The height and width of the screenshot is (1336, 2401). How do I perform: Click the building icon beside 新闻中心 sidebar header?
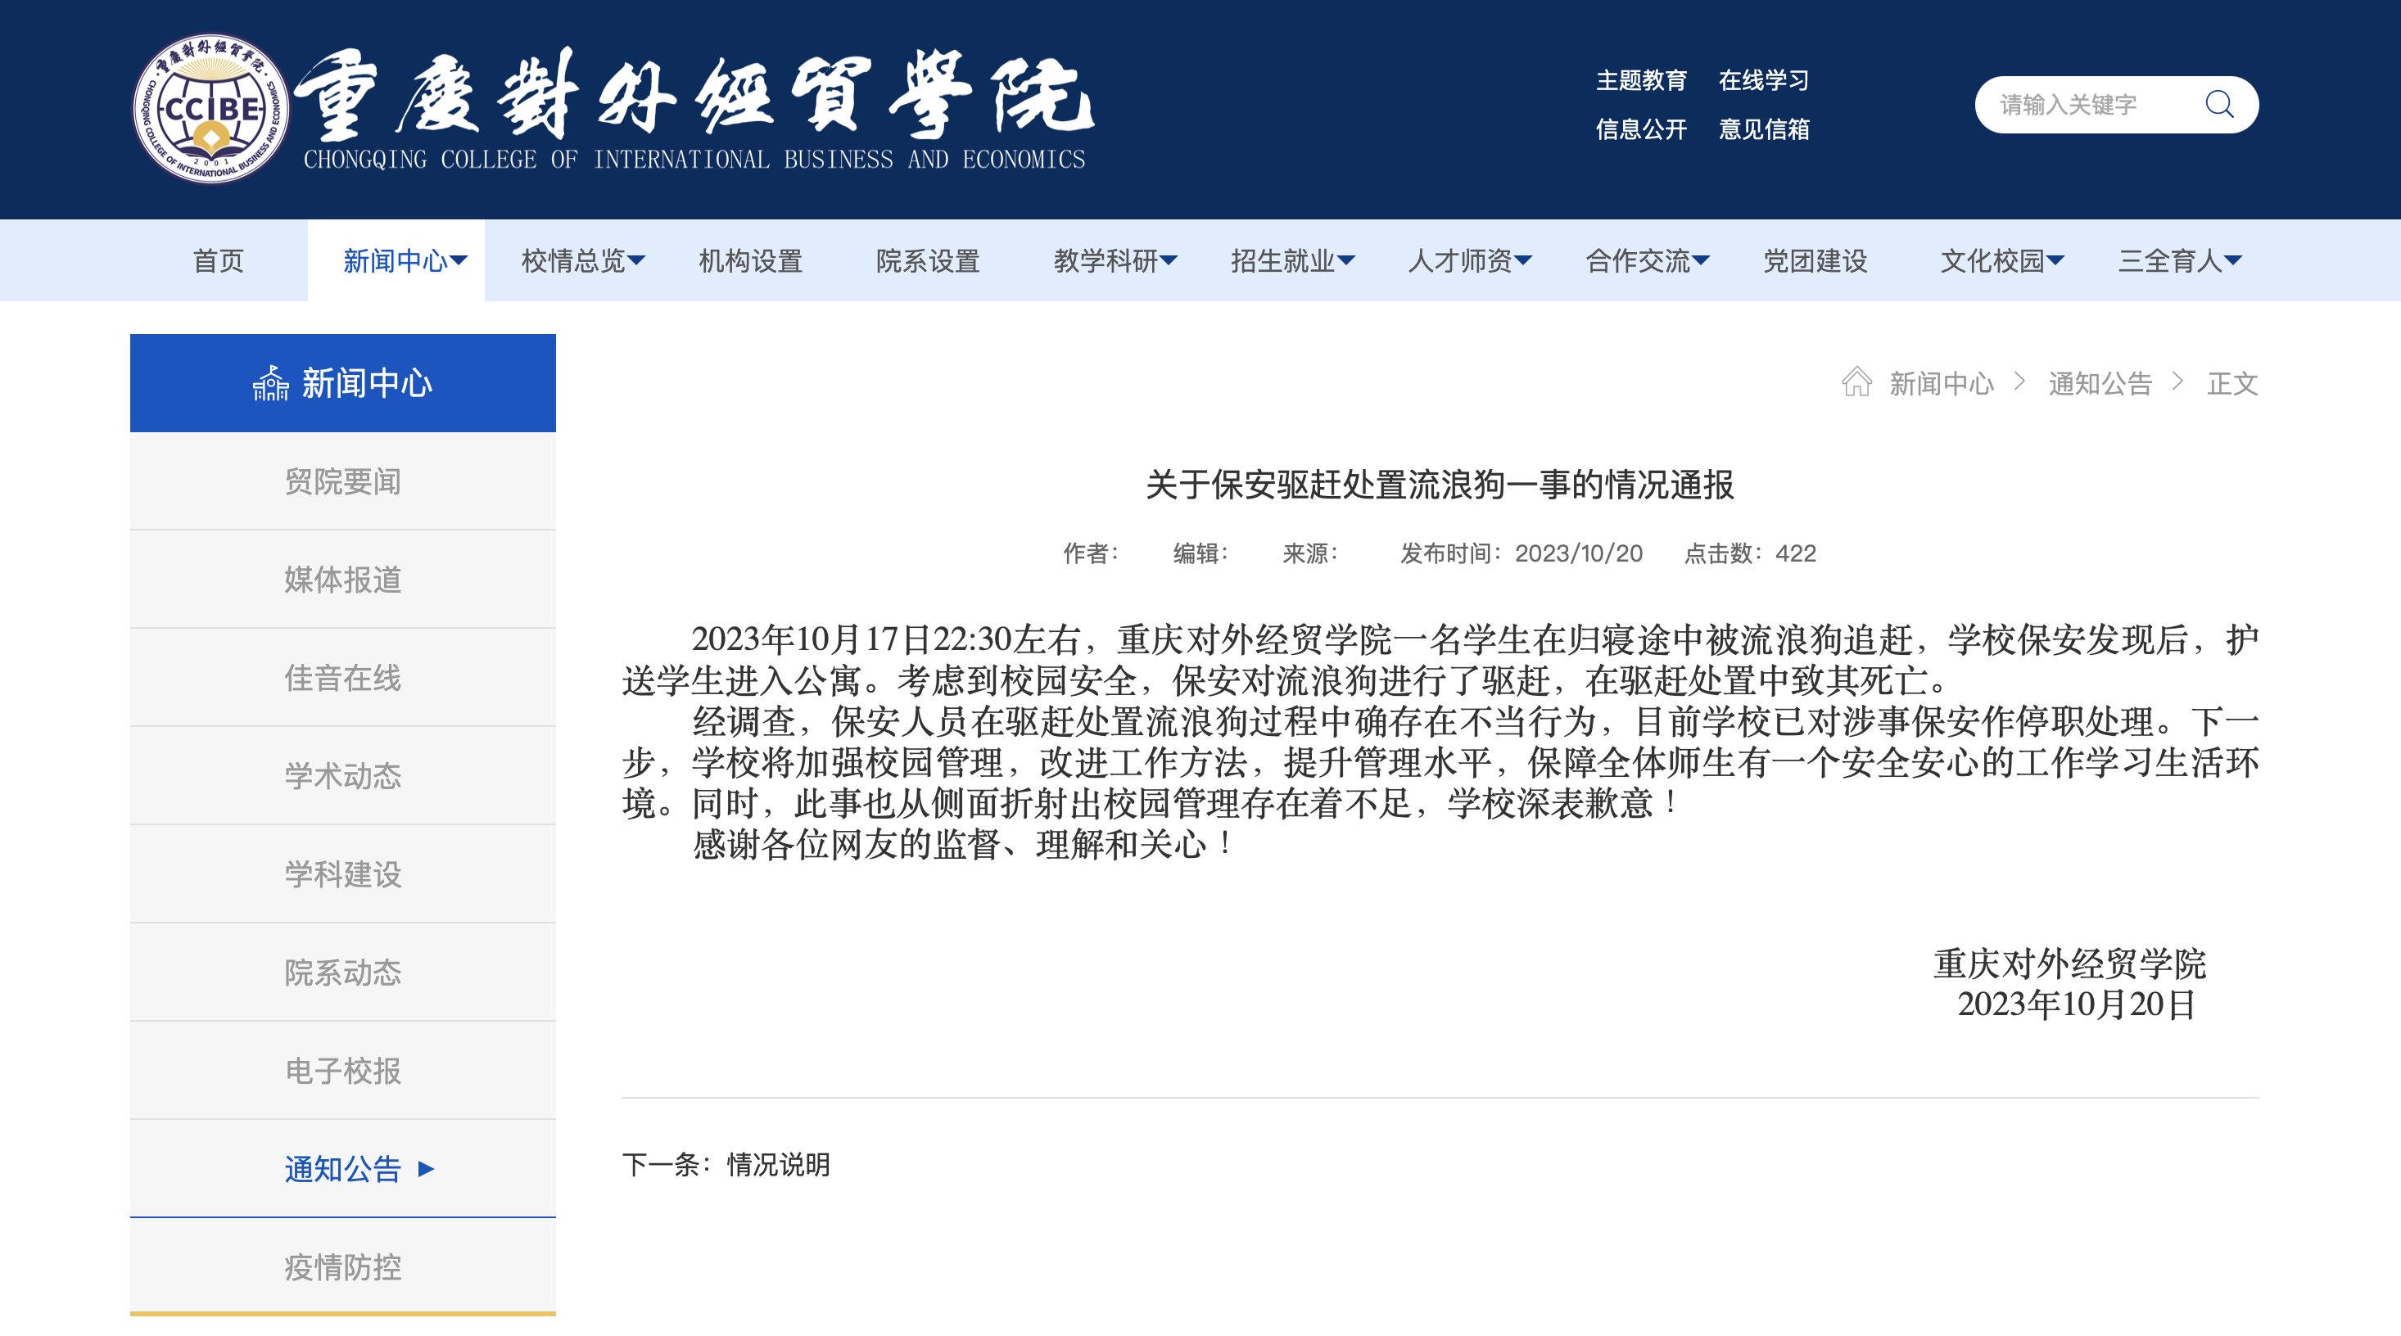click(270, 383)
